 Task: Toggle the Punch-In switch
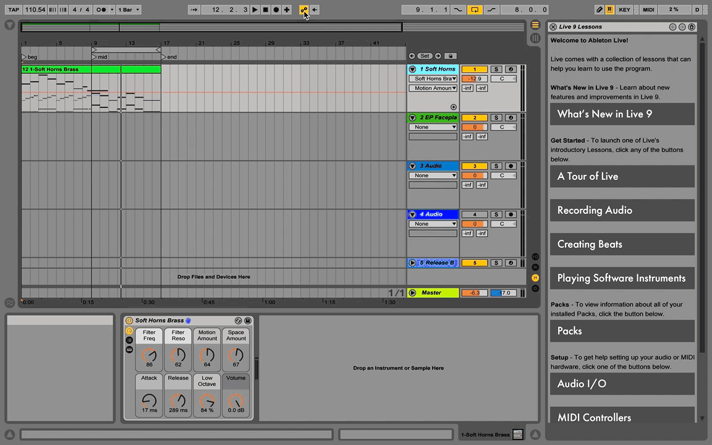click(x=458, y=9)
